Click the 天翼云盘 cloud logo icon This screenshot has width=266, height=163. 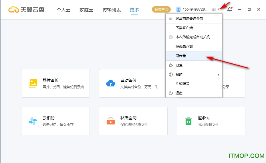tap(13, 9)
